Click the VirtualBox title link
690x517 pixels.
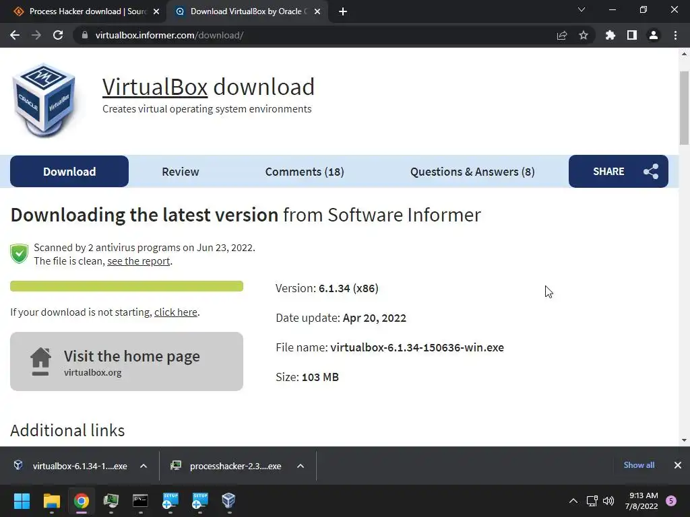coord(155,87)
